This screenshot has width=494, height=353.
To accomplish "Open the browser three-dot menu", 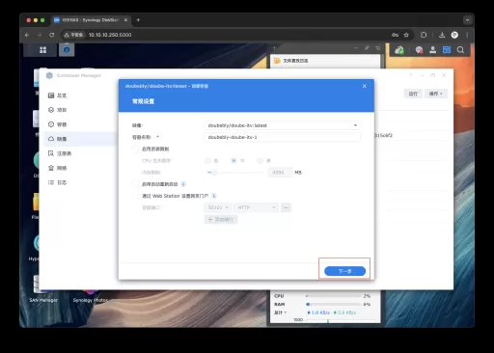I will 467,35.
